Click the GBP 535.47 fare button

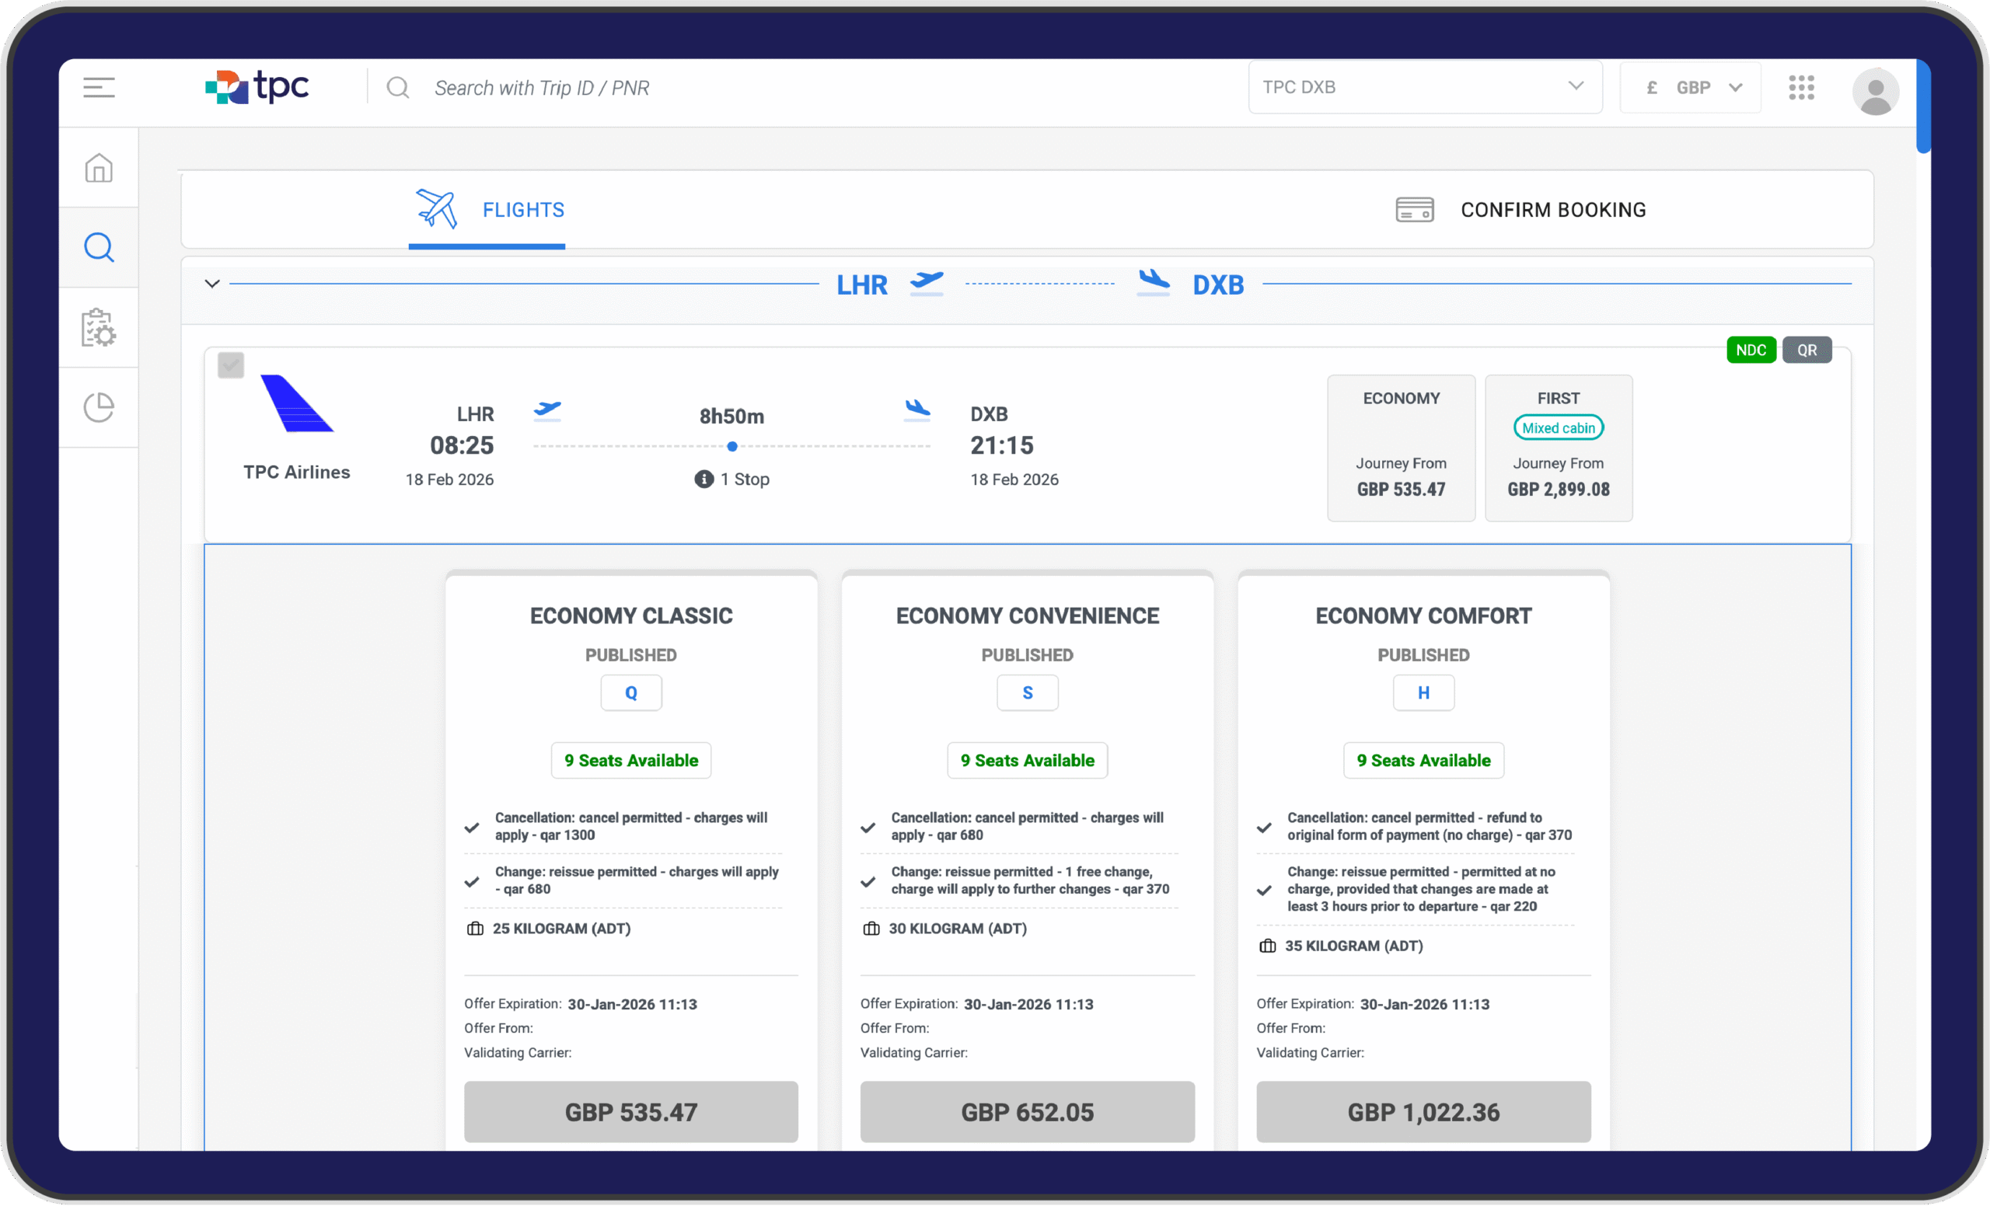point(630,1111)
